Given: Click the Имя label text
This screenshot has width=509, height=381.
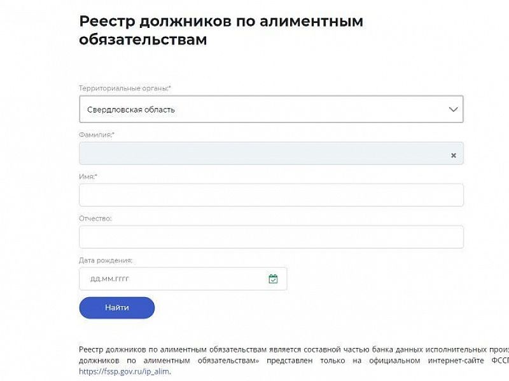Looking at the screenshot, I should click(88, 176).
